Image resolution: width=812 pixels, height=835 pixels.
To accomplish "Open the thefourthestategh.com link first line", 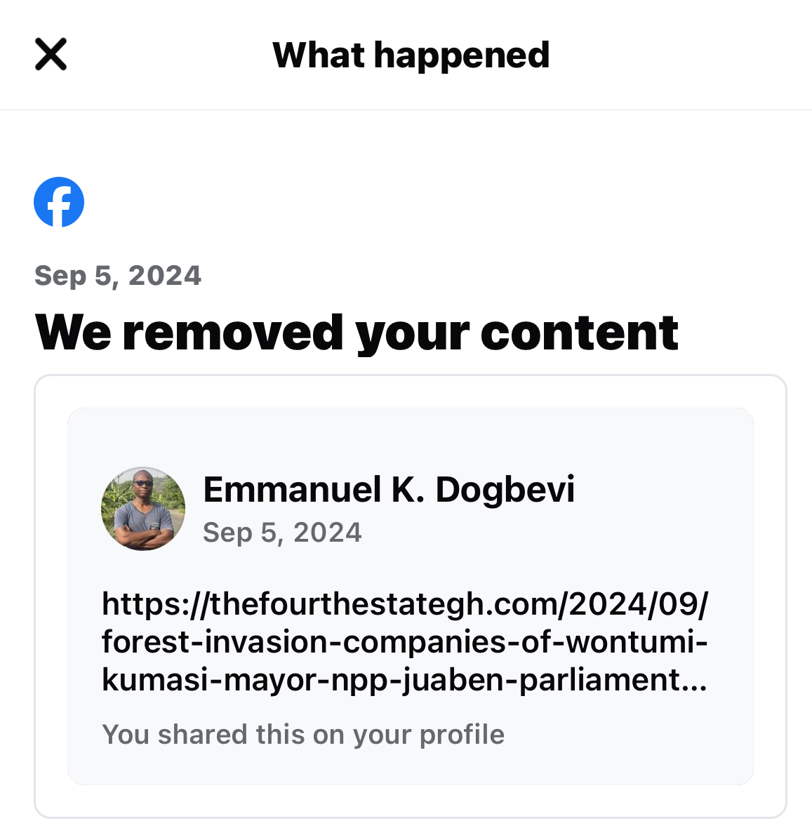I will 405,603.
